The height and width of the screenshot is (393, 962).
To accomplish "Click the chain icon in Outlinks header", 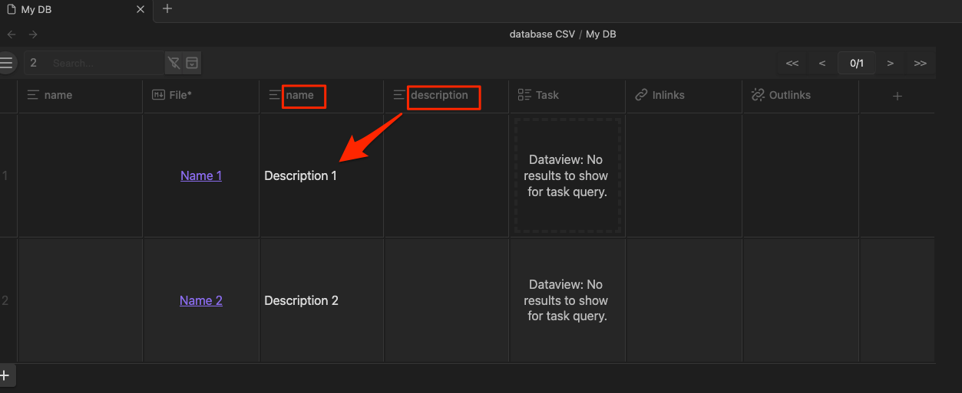I will point(758,95).
